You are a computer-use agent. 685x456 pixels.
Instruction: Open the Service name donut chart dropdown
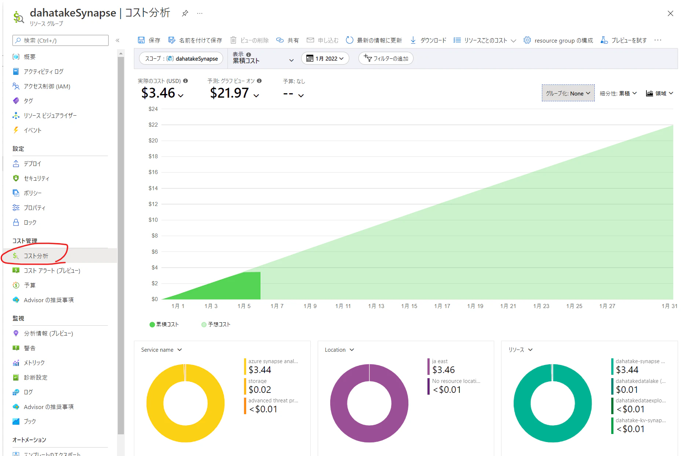tap(161, 350)
